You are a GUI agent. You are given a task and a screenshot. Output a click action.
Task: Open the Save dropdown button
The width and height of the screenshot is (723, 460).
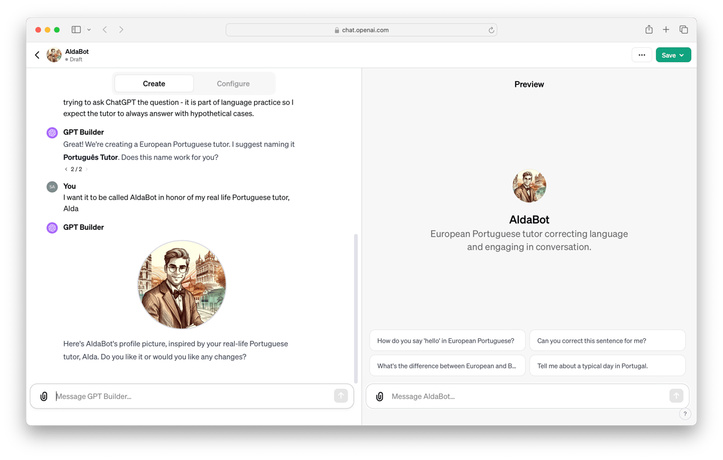click(673, 55)
